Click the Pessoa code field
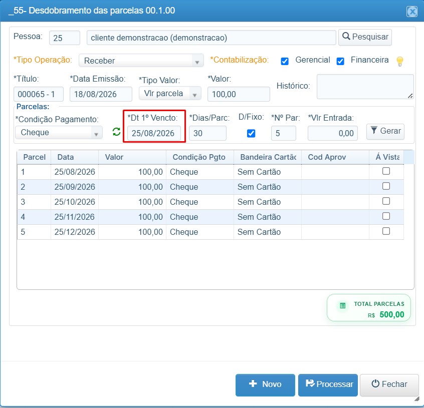The width and height of the screenshot is (424, 408). pyautogui.click(x=65, y=38)
